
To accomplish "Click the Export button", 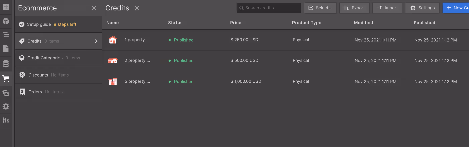I will coord(354,8).
